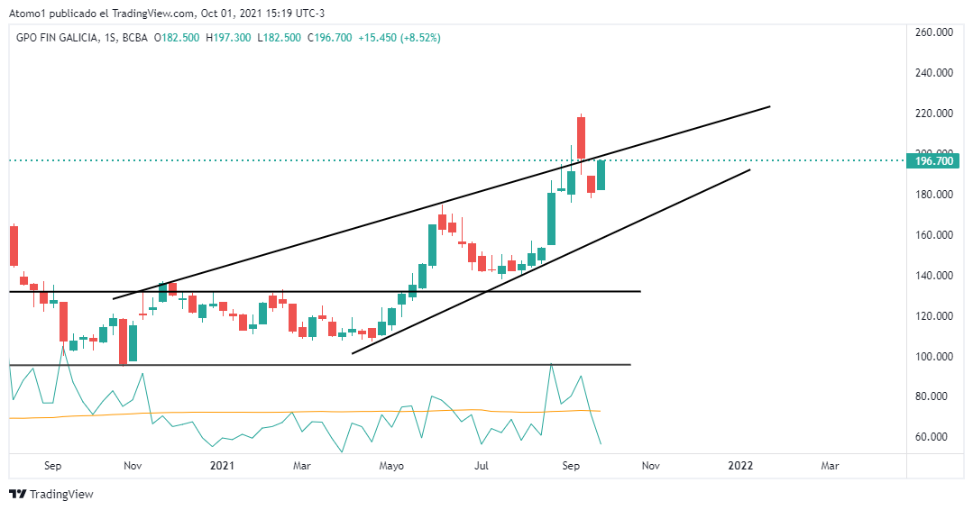The width and height of the screenshot is (973, 510).
Task: Click the GPO FIN GALICIA symbol title
Action: click(57, 38)
